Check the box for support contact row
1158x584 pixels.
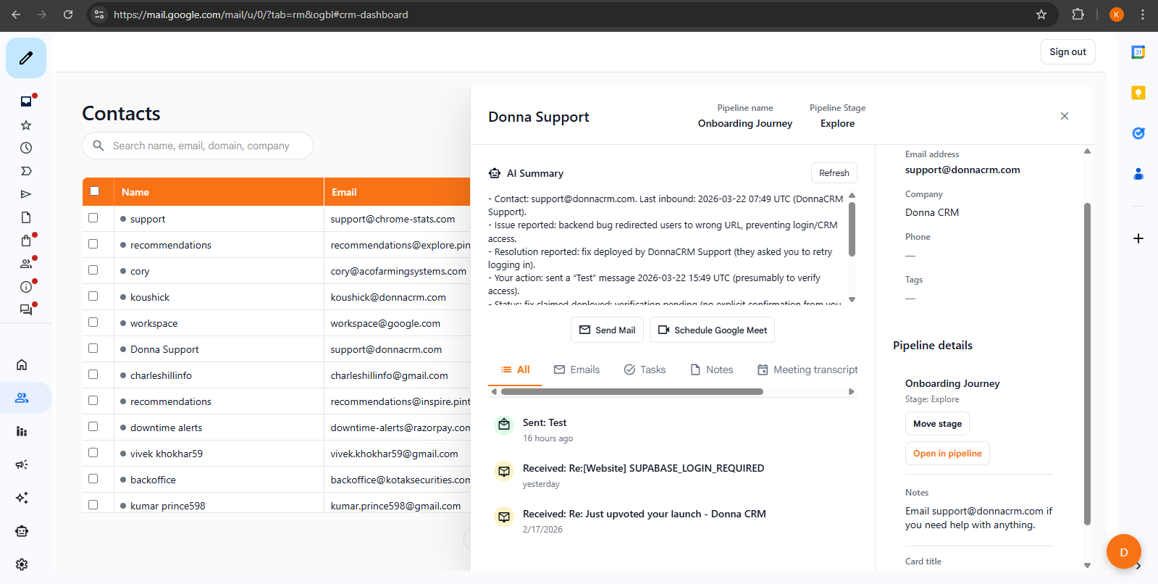point(93,218)
